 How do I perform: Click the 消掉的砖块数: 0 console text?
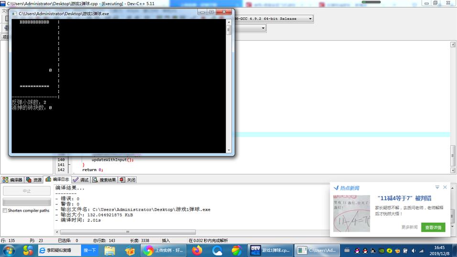point(32,107)
